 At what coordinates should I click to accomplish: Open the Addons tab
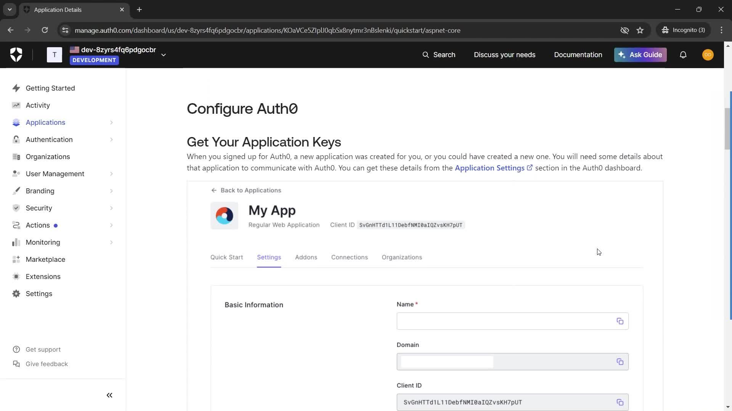(306, 257)
